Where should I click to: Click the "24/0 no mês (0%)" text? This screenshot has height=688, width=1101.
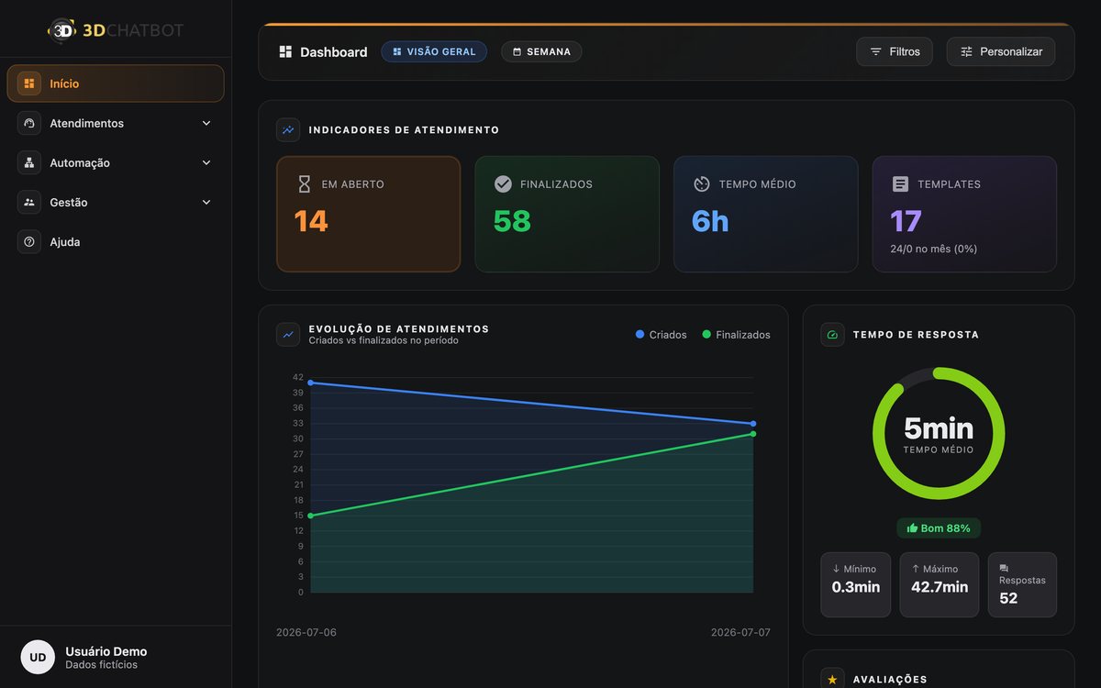[x=934, y=249]
